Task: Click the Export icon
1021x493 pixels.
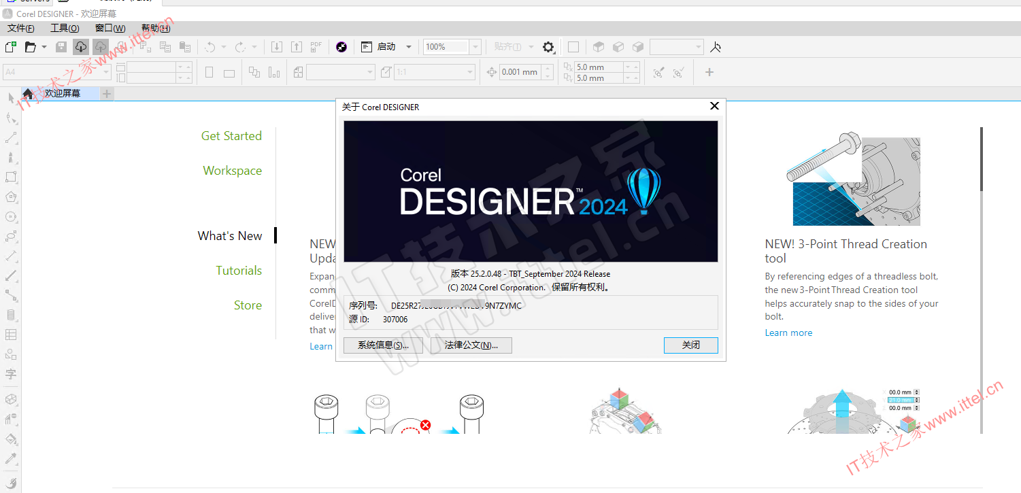Action: click(297, 47)
